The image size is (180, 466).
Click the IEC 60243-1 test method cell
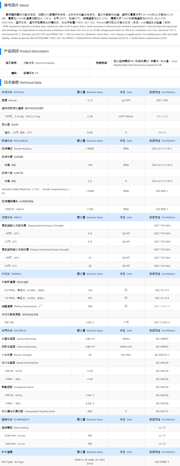click(x=162, y=355)
